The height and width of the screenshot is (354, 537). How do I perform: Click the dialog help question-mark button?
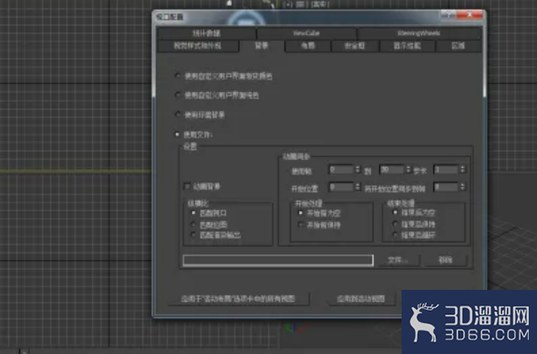coord(448,14)
